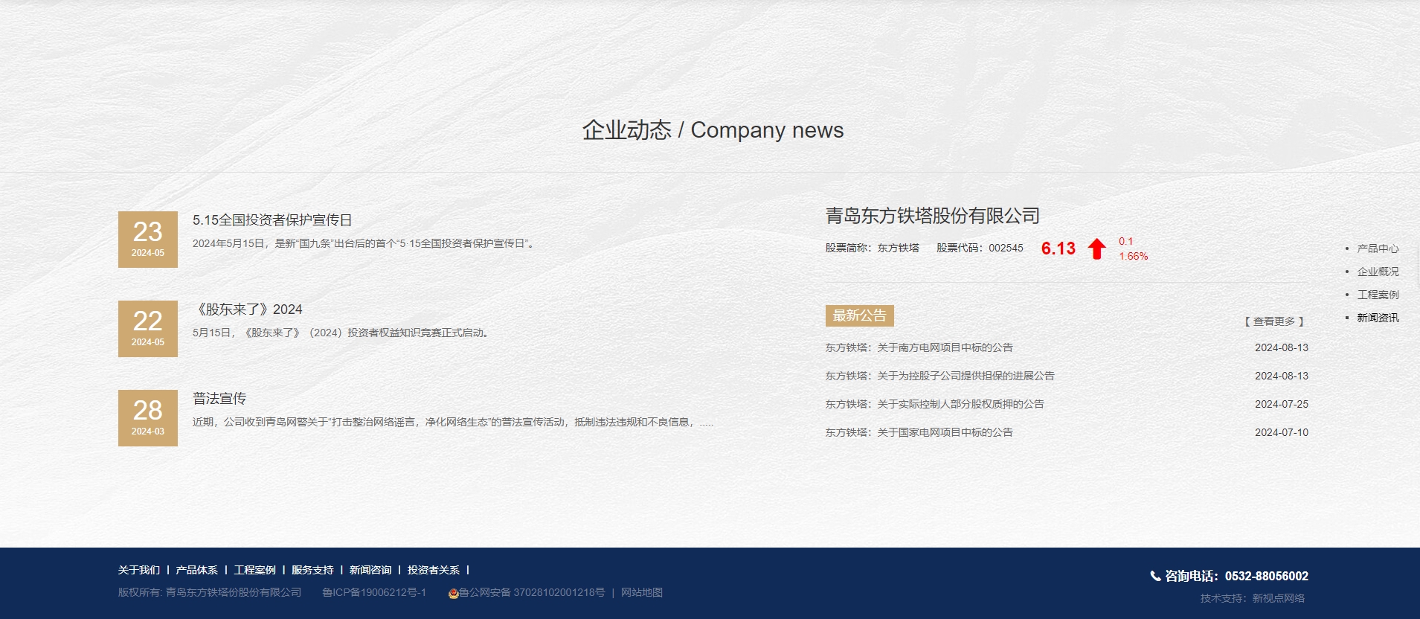Open the 22 2024-05 date tile
This screenshot has width=1420, height=619.
(148, 329)
